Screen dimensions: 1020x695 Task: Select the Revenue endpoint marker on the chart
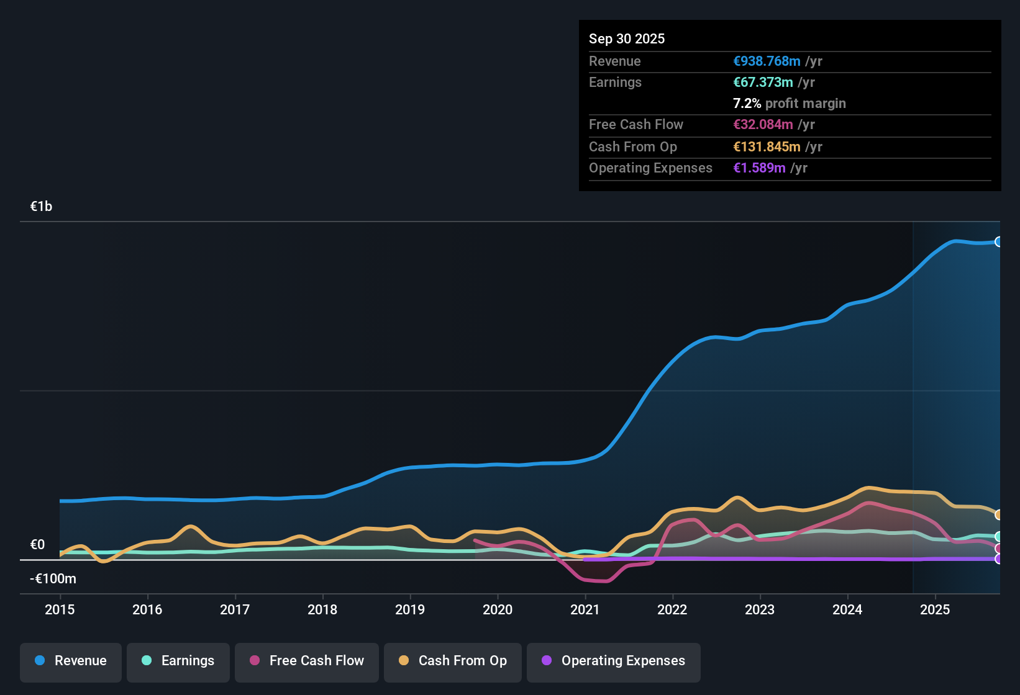(x=999, y=241)
